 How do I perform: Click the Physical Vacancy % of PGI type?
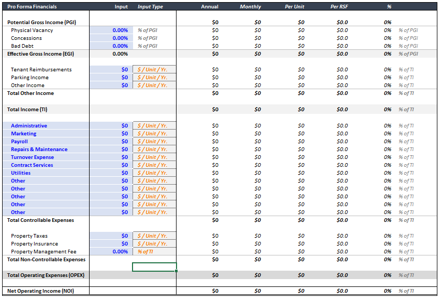(147, 30)
